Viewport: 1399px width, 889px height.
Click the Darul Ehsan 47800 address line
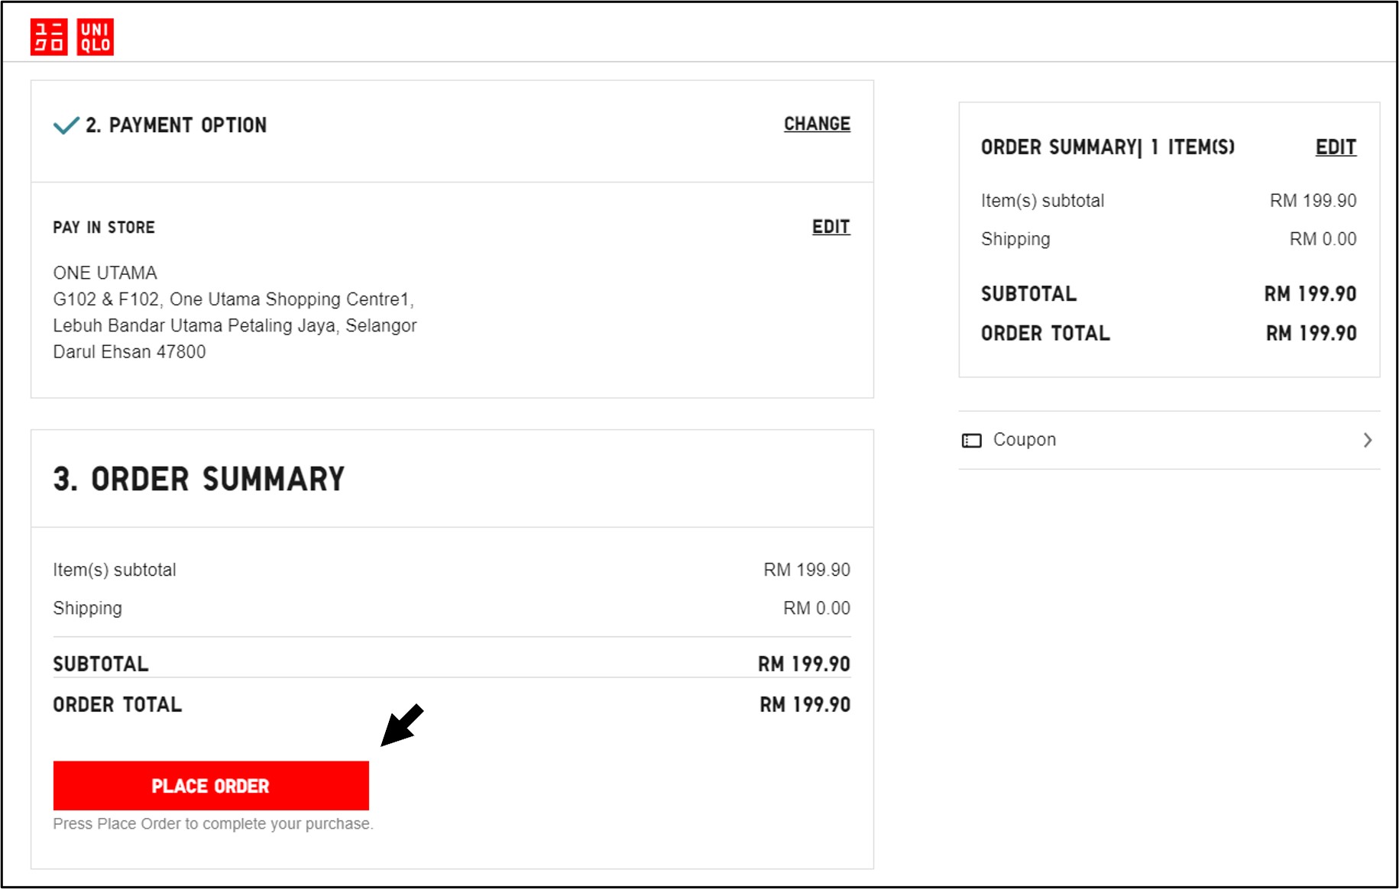coord(129,352)
